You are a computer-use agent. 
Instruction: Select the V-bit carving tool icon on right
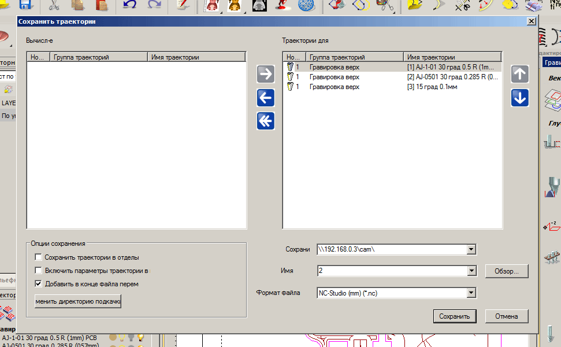(553, 187)
